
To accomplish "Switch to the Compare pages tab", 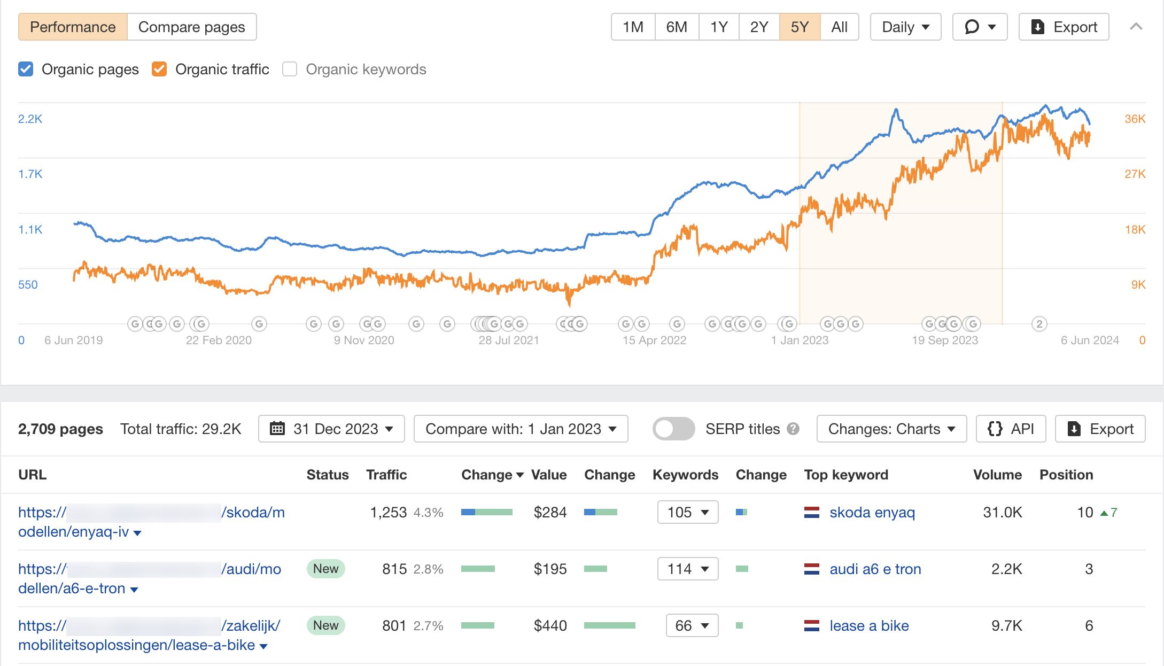I will (191, 26).
